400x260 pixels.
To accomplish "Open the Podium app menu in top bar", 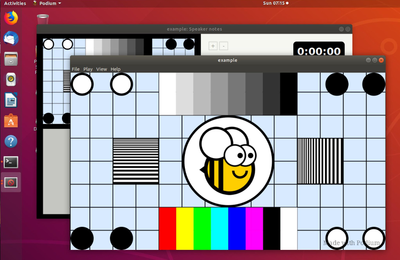I will 48,3.
